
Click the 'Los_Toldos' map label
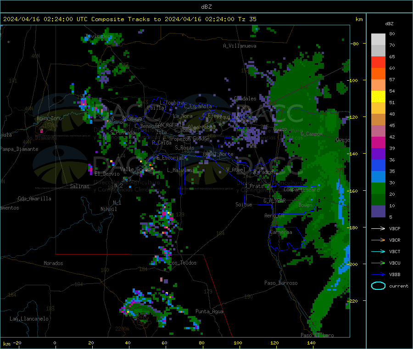pyautogui.click(x=183, y=263)
